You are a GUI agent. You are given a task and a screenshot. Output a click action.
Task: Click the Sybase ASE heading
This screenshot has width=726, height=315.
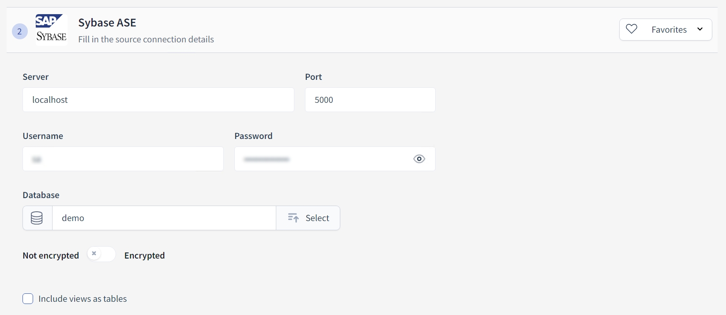(107, 22)
